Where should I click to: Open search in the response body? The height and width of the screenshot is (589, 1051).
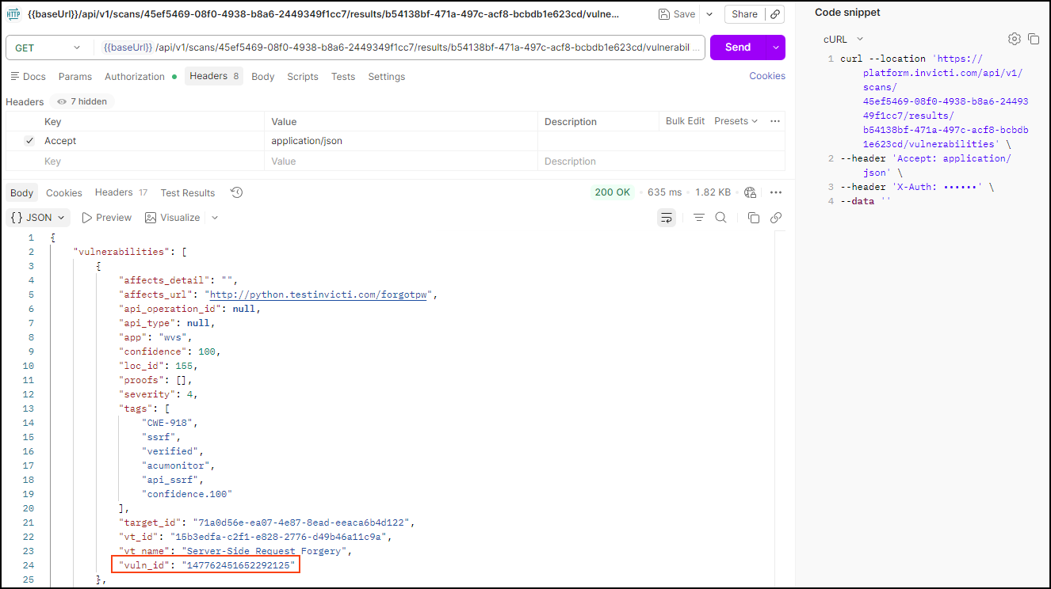[x=722, y=218]
